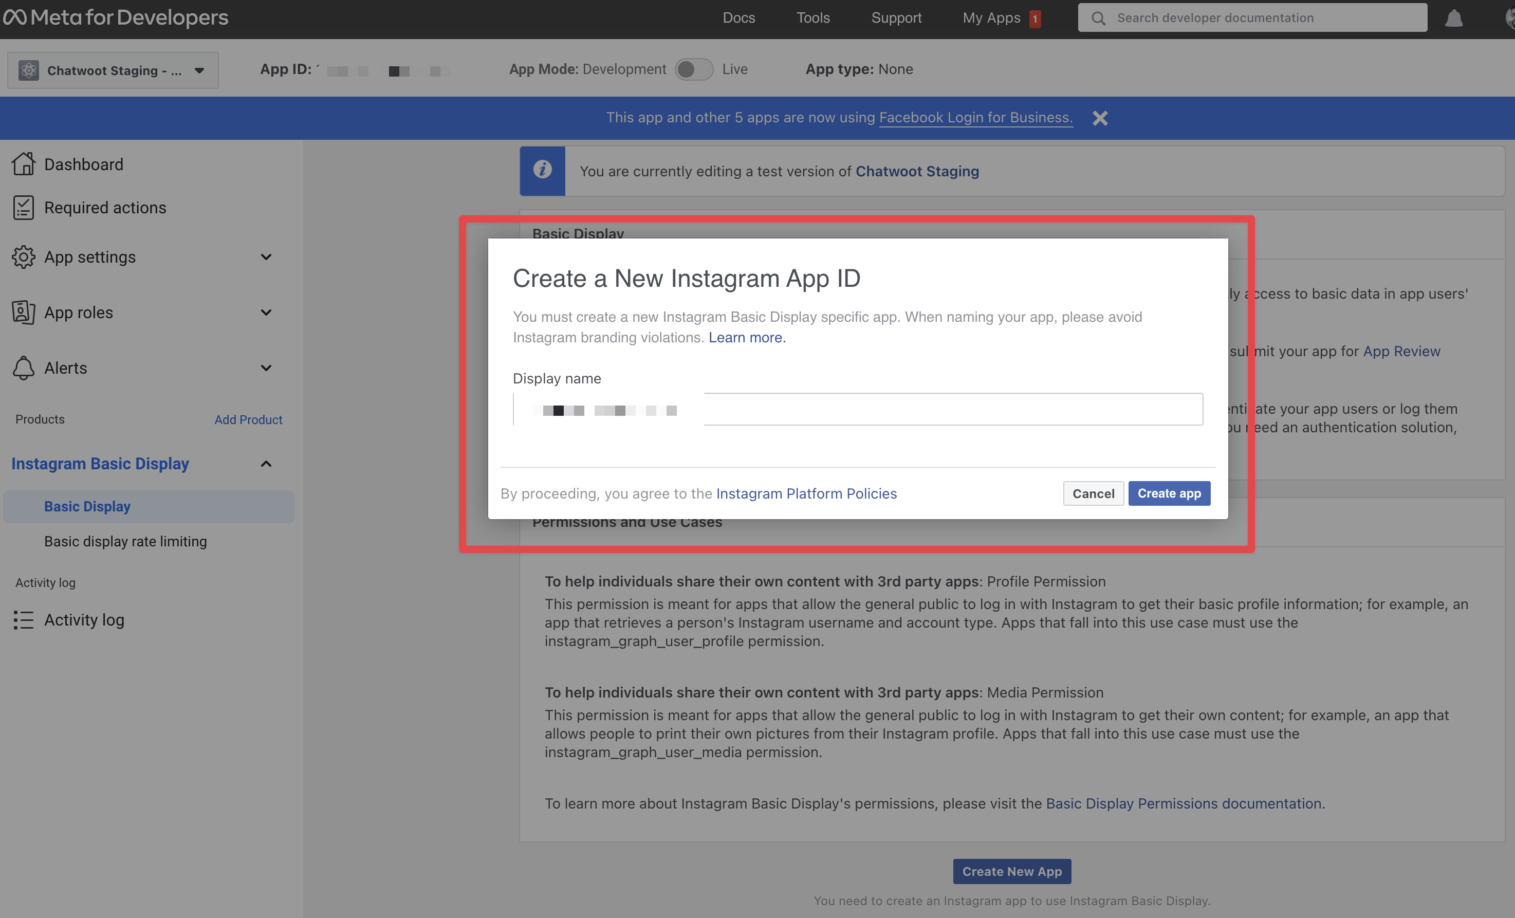This screenshot has width=1515, height=918.
Task: Click the Dashboard home icon
Action: (23, 164)
